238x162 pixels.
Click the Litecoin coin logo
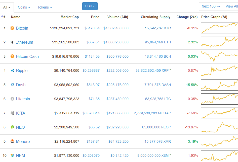click(12, 99)
